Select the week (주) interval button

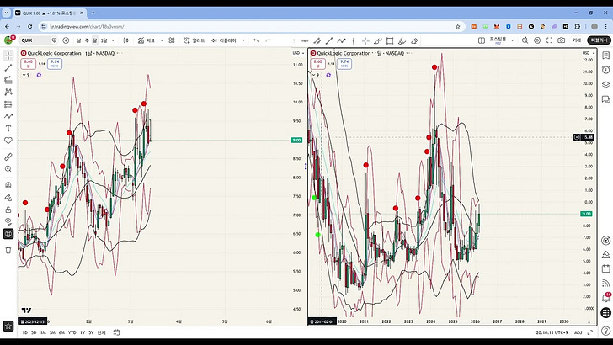coord(87,40)
